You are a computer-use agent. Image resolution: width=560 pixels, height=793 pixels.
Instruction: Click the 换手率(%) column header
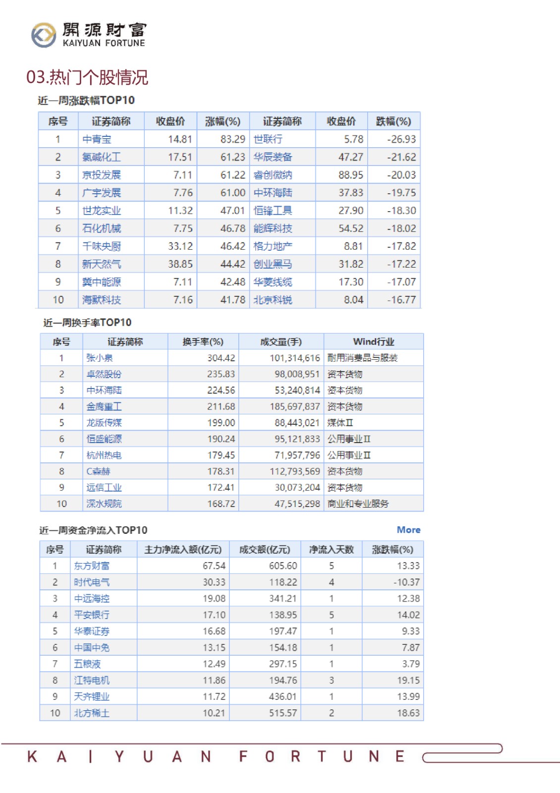[x=203, y=342]
